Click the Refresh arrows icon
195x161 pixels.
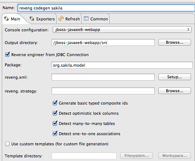tap(61, 19)
